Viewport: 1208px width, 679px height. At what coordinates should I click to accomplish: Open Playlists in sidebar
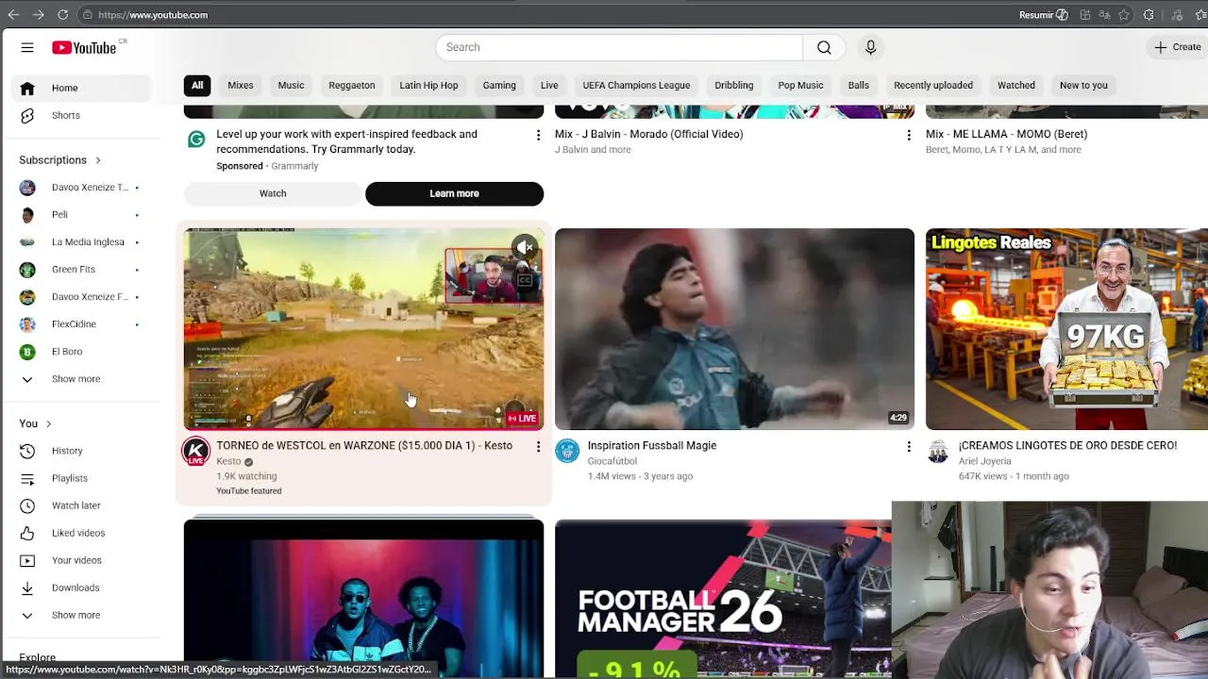point(80,478)
